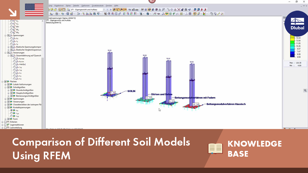
Task: Select the Verzerrungen surfaces tree item
Action: (x=19, y=102)
